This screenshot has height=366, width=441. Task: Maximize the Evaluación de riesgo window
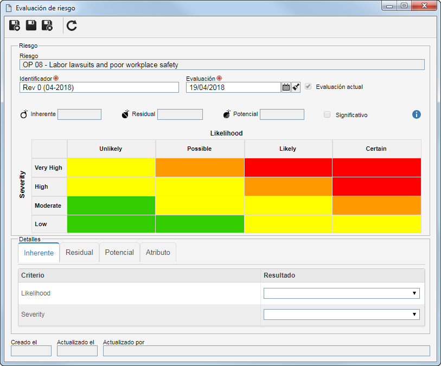point(404,5)
